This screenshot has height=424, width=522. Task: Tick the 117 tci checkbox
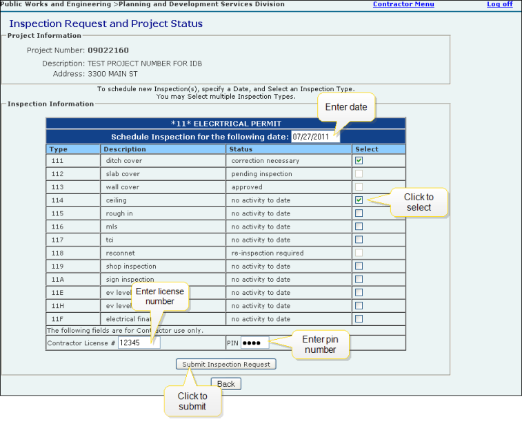[359, 240]
